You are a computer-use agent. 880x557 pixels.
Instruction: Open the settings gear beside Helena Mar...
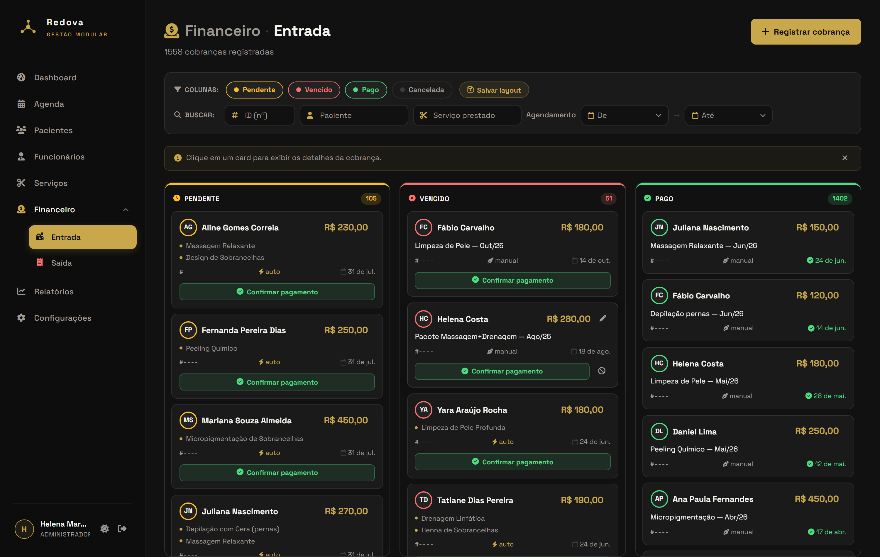click(x=104, y=529)
